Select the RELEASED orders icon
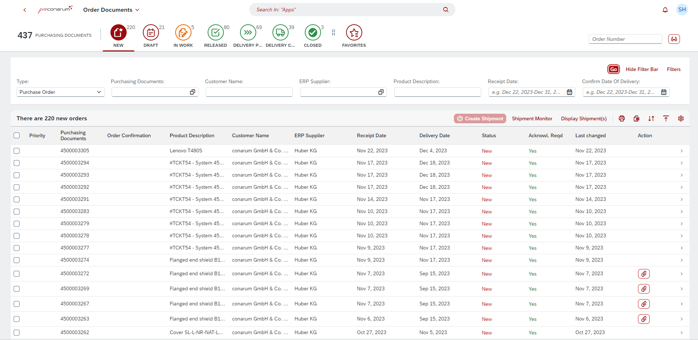 pyautogui.click(x=215, y=33)
